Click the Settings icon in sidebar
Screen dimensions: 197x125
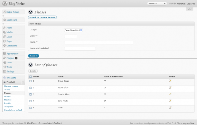coord(5,71)
